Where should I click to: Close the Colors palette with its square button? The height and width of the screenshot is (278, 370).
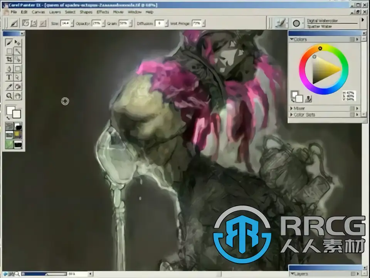click(x=352, y=39)
